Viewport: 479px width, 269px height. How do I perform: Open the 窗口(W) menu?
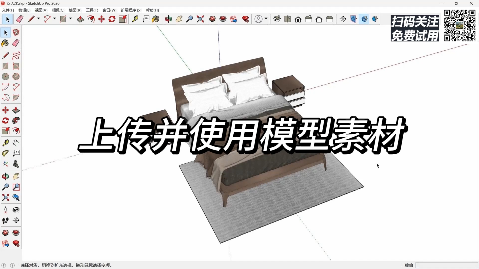pos(109,10)
